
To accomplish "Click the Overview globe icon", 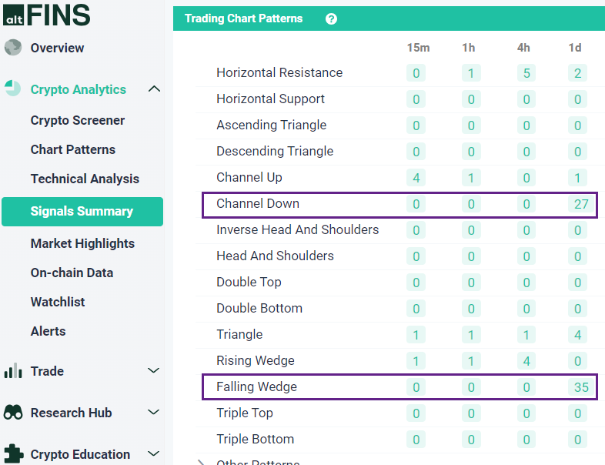I will click(x=13, y=48).
